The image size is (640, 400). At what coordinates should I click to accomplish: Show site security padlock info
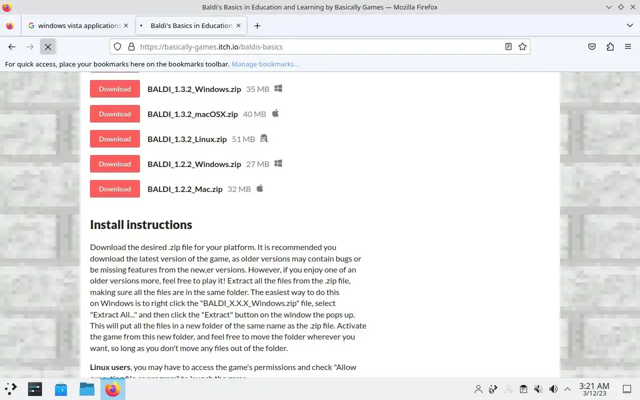(x=131, y=46)
